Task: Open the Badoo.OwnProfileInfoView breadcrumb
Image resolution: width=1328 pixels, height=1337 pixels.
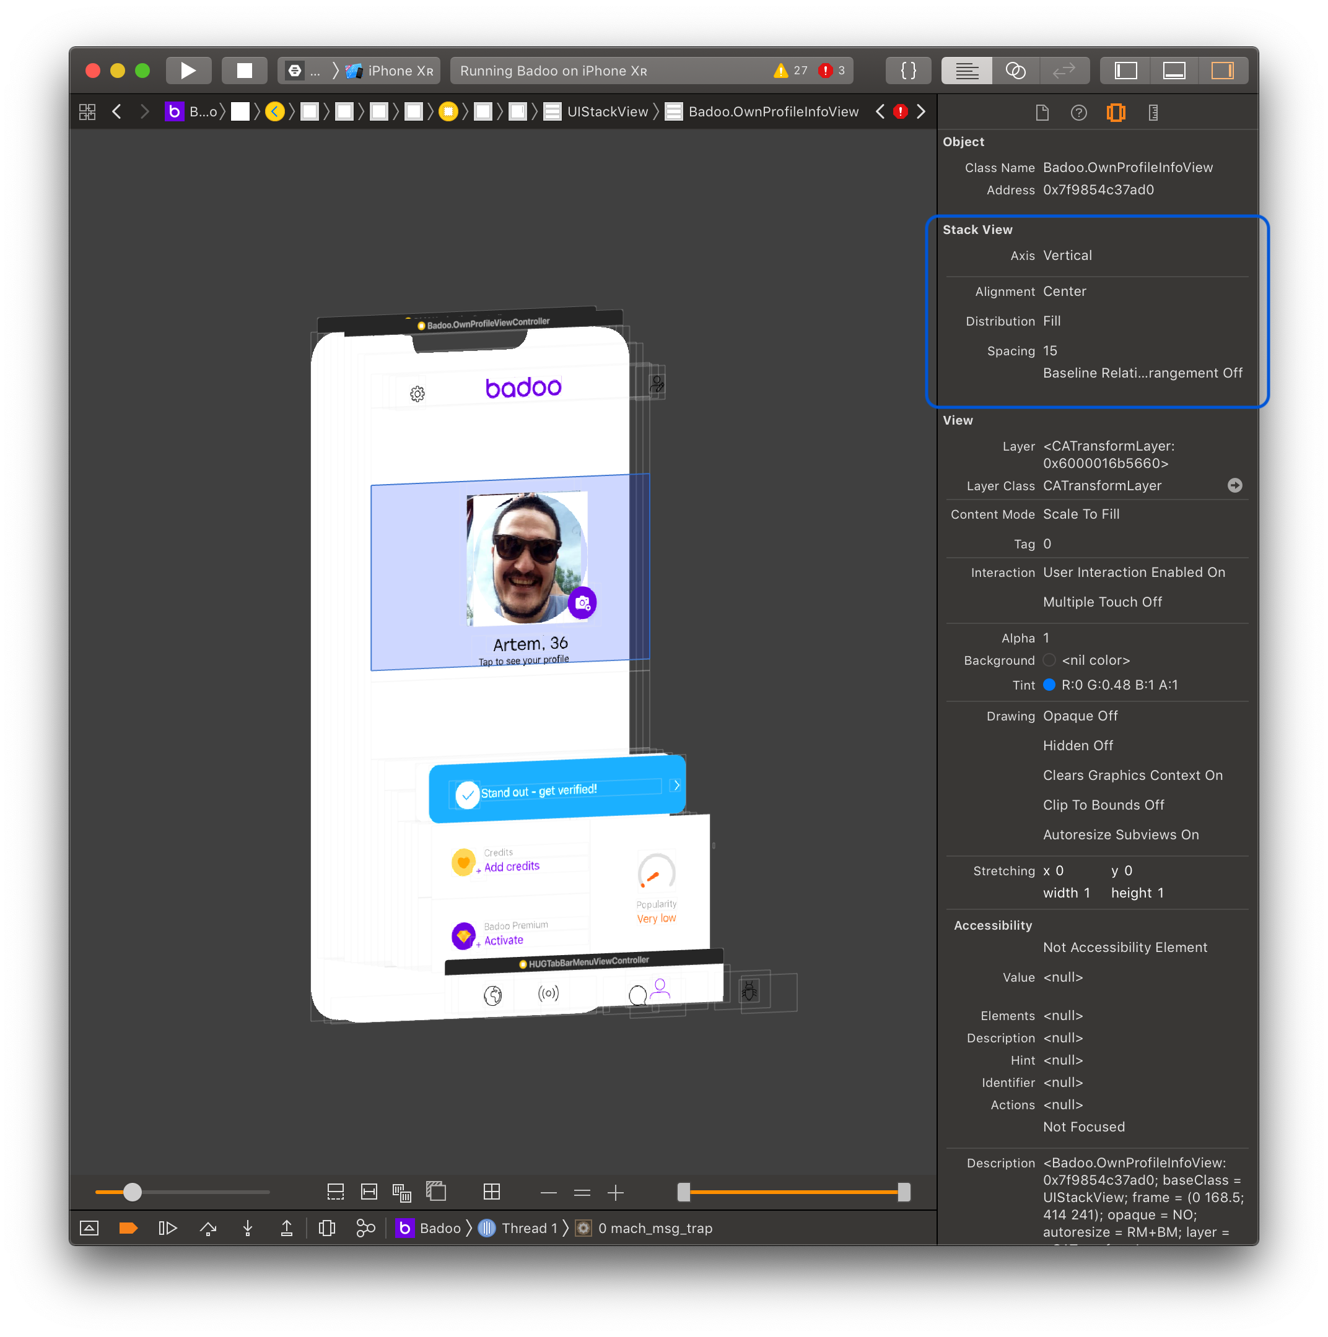Action: [762, 111]
